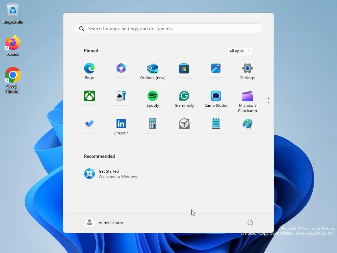
Task: Open the Clock pinned app
Action: pos(184,124)
